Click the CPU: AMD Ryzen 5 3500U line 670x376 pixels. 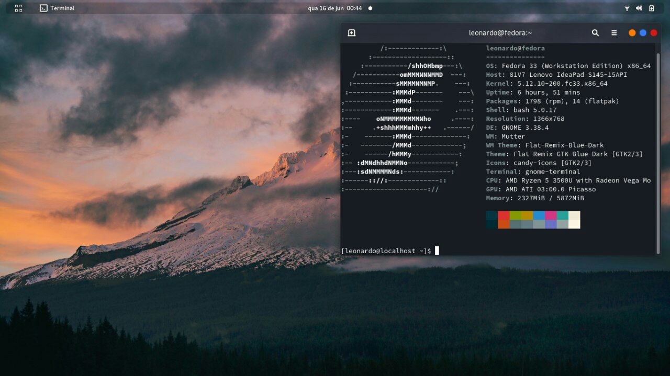(568, 180)
